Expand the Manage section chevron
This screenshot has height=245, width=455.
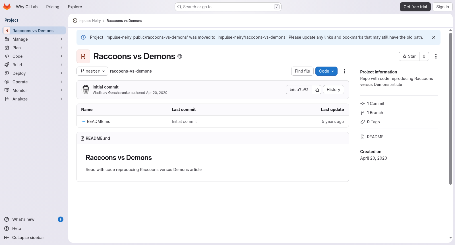(61, 39)
